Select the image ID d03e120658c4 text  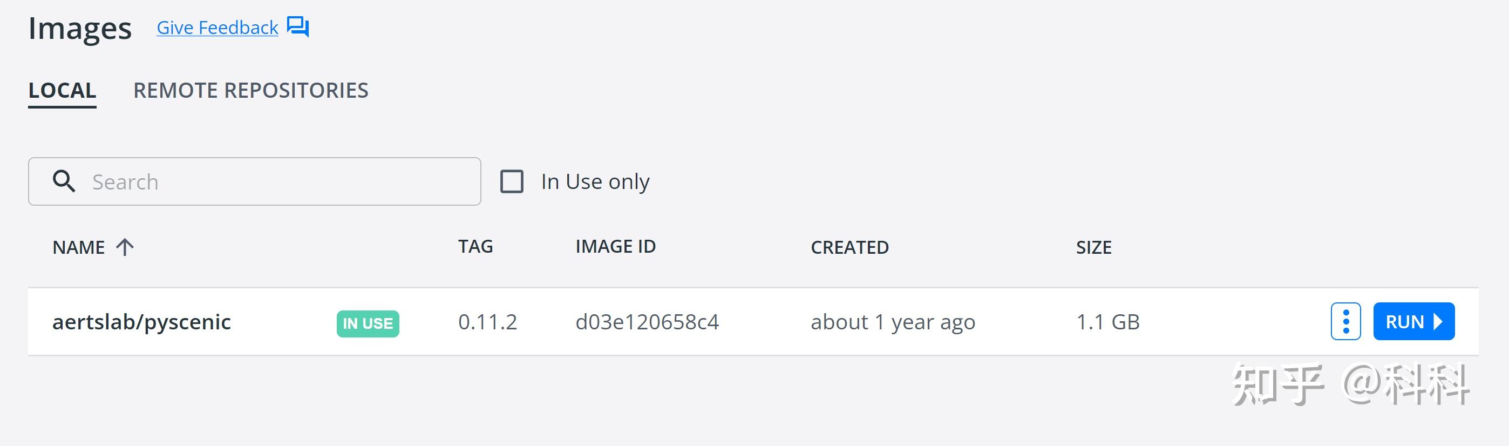(x=647, y=322)
